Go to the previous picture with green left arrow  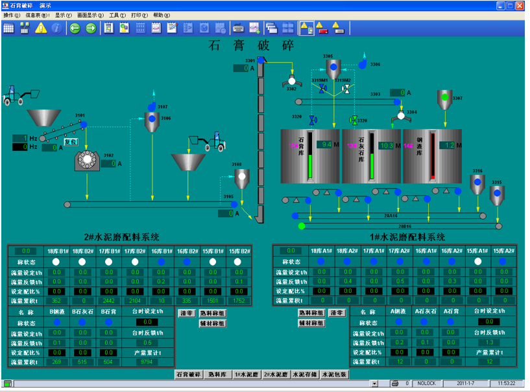tap(75, 29)
